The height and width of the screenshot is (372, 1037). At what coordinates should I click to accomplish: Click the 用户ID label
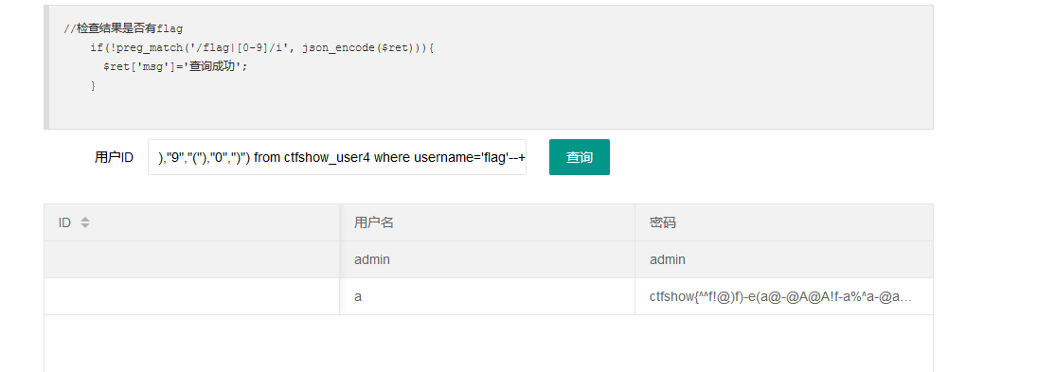pyautogui.click(x=114, y=157)
